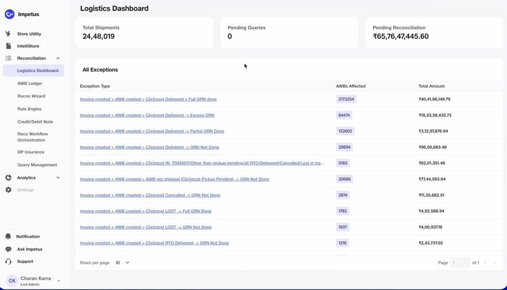Click the CK user avatar
Image resolution: width=507 pixels, height=290 pixels.
[12, 281]
